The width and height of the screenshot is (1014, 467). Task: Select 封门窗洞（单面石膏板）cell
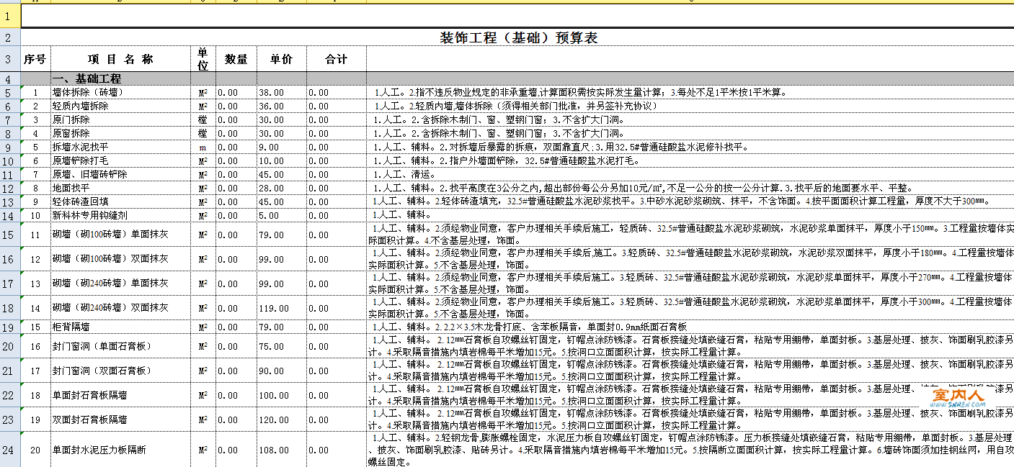pyautogui.click(x=120, y=346)
